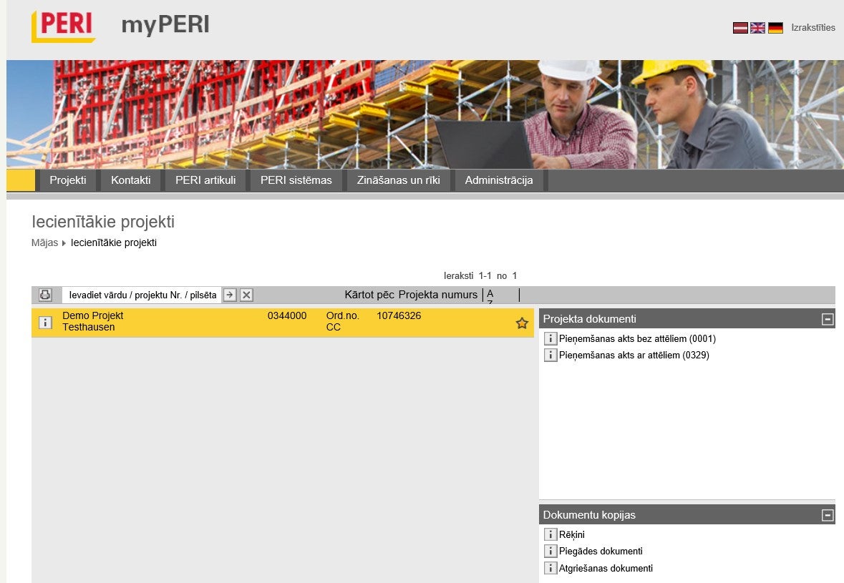Viewport: 844px width, 583px height.
Task: Collapse the Dokumentu kopijas panel
Action: (828, 515)
